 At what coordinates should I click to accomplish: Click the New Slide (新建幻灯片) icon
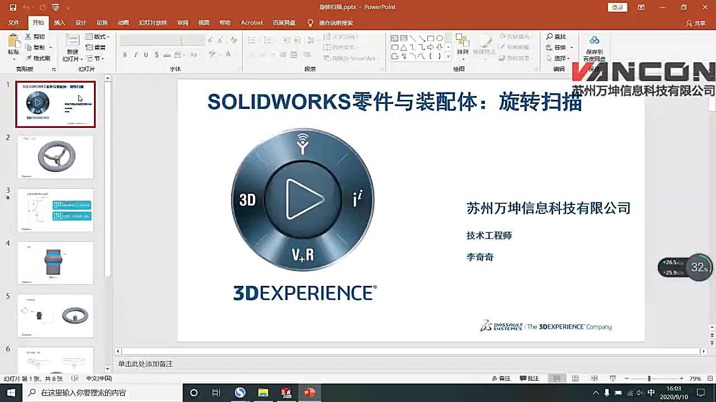click(72, 41)
